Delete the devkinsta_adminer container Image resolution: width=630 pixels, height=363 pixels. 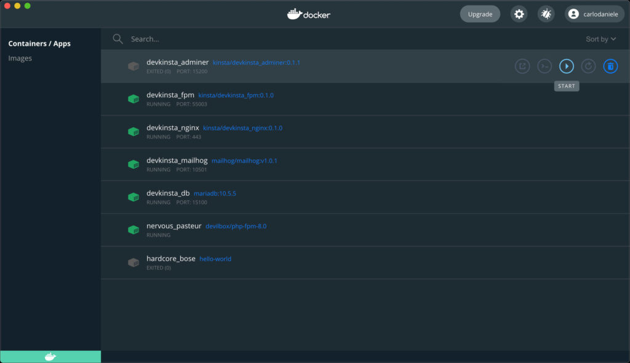tap(610, 66)
